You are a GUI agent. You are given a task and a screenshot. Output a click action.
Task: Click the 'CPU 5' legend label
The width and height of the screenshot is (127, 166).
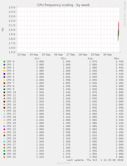pos(10,77)
